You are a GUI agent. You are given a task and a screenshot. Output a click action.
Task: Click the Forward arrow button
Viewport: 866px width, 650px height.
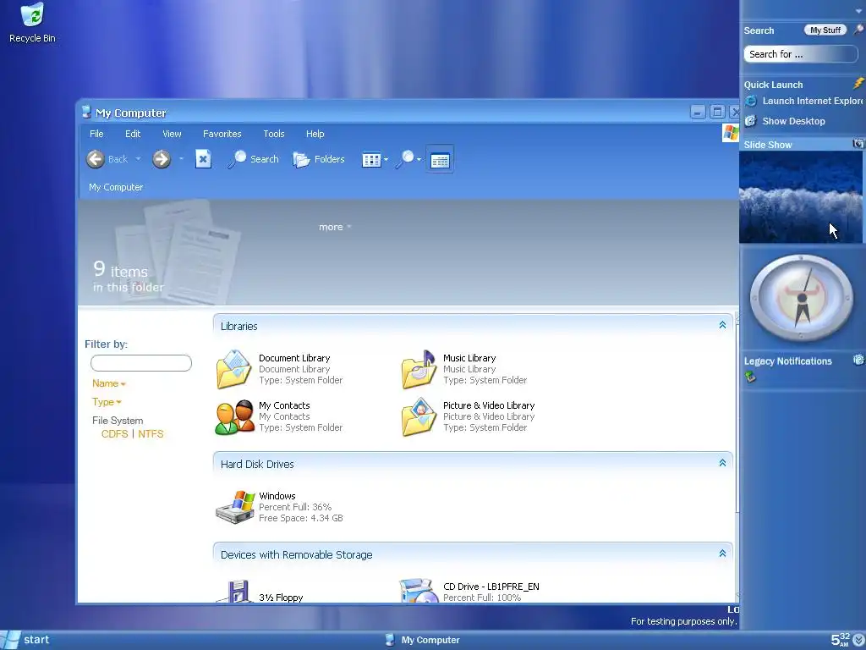tap(162, 159)
